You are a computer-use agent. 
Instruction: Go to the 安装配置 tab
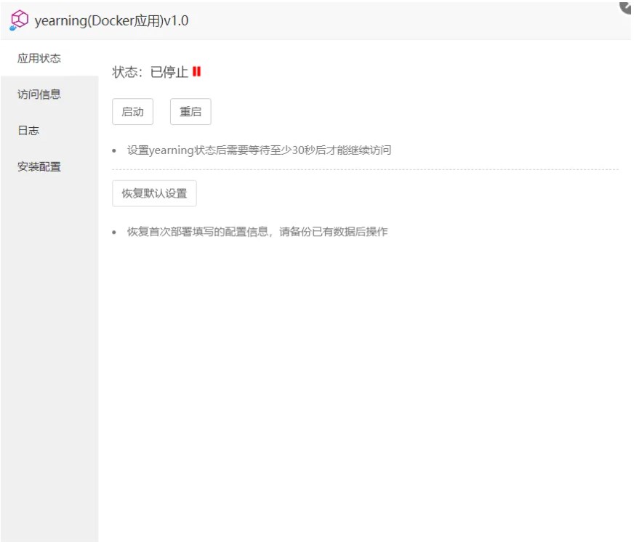pos(39,167)
